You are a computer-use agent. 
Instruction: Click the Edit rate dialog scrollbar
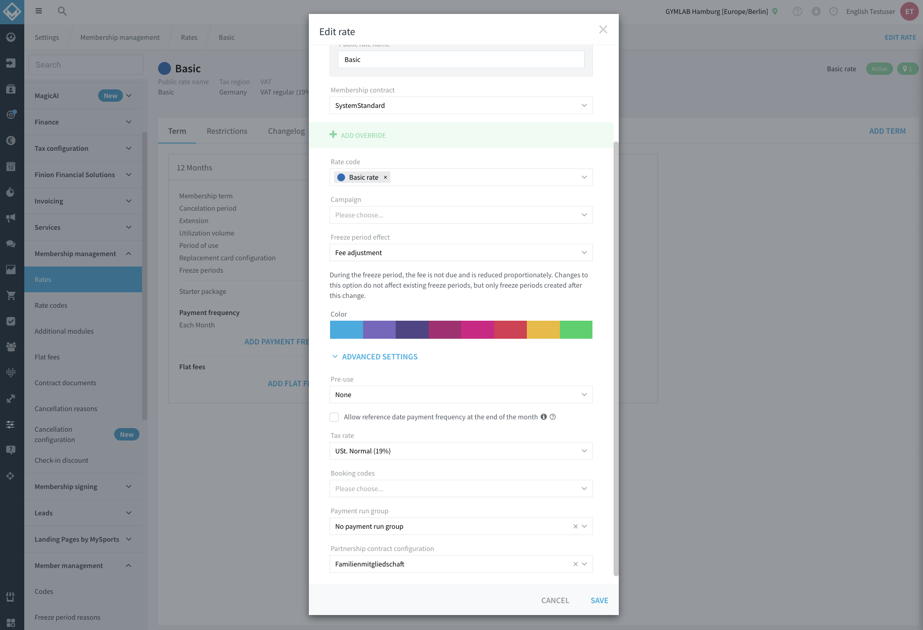coord(616,359)
